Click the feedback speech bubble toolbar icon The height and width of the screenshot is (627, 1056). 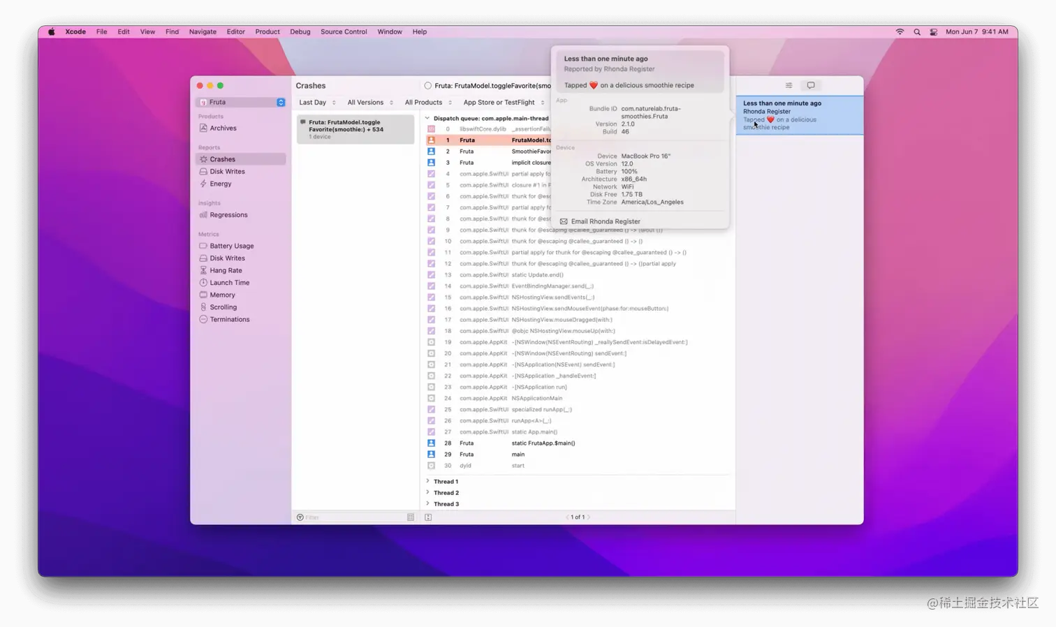coord(811,85)
